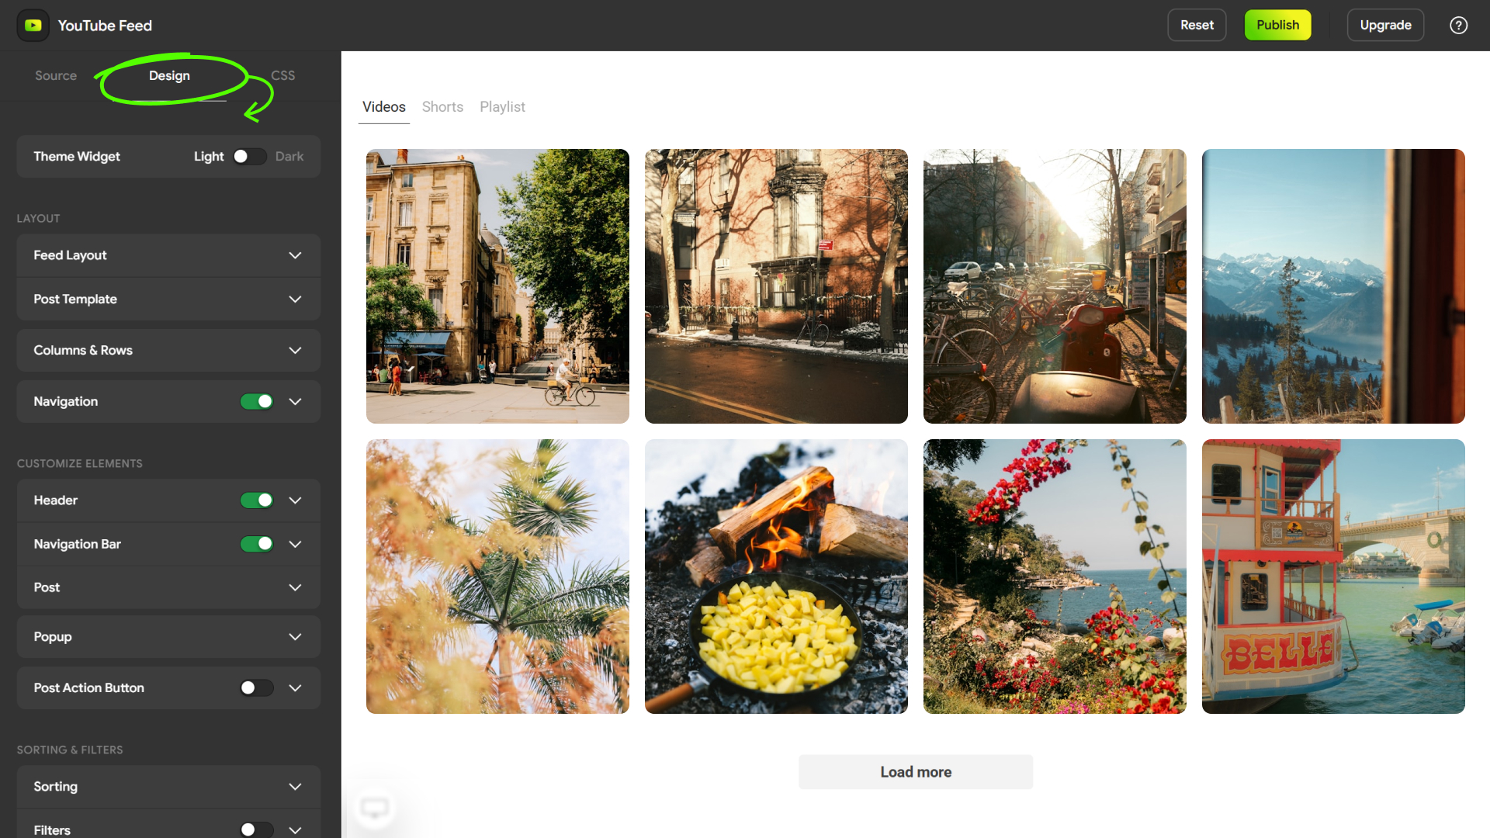Switch to the Source tab
The image size is (1490, 838).
[56, 76]
